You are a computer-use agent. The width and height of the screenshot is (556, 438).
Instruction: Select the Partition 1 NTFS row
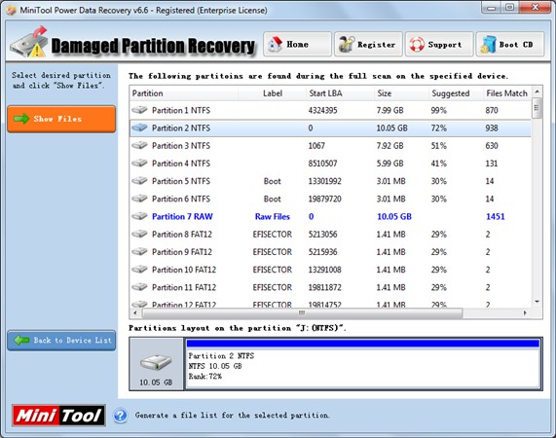point(330,110)
